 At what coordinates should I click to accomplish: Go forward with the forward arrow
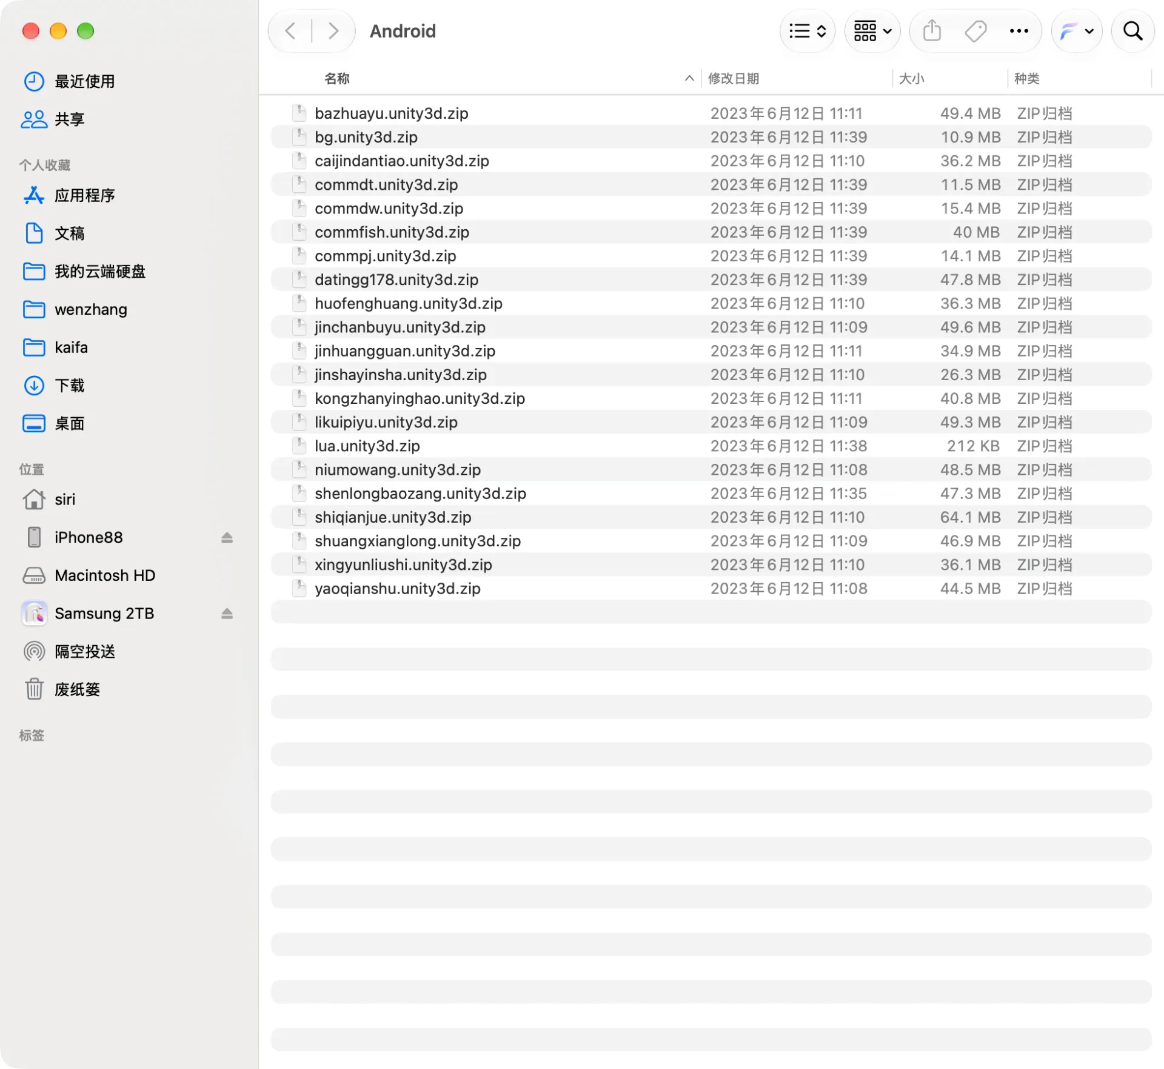[333, 31]
